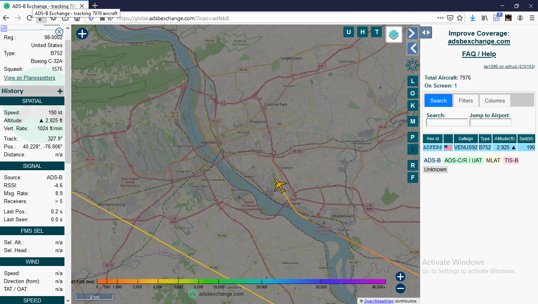Viewport: 538px width, 304px height.
Task: Open the browser downloads panel
Action: (473, 18)
